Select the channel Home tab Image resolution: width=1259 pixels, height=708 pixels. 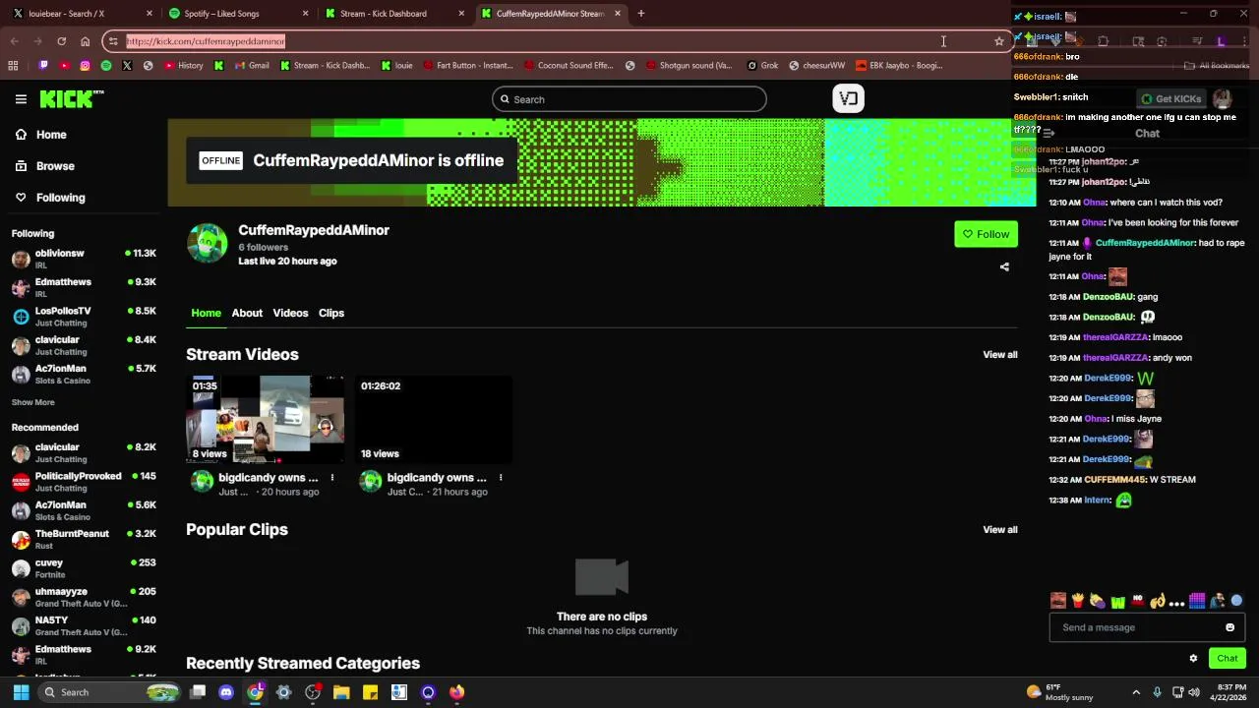pyautogui.click(x=206, y=313)
